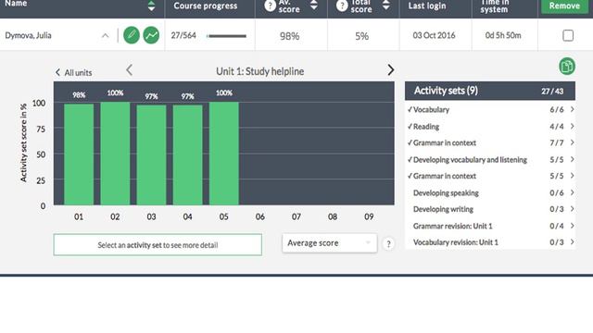Select bar 02 with 100% score
Viewport: 593px width, 333px height.
pos(115,154)
